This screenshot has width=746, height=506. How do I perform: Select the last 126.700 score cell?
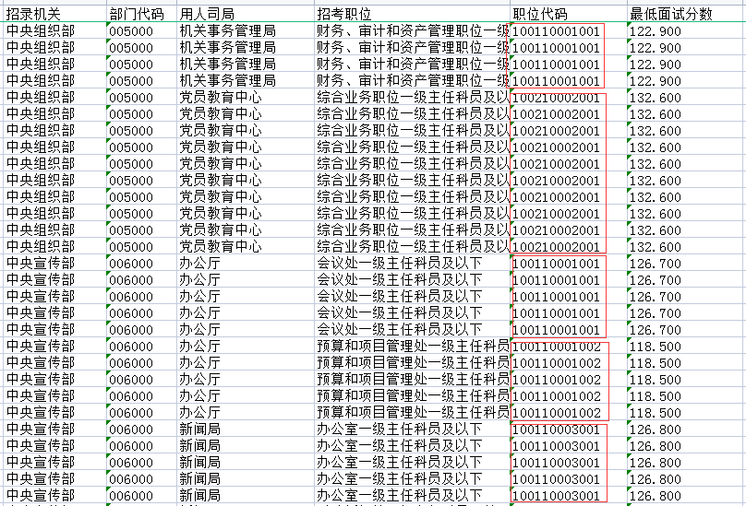[x=686, y=329]
